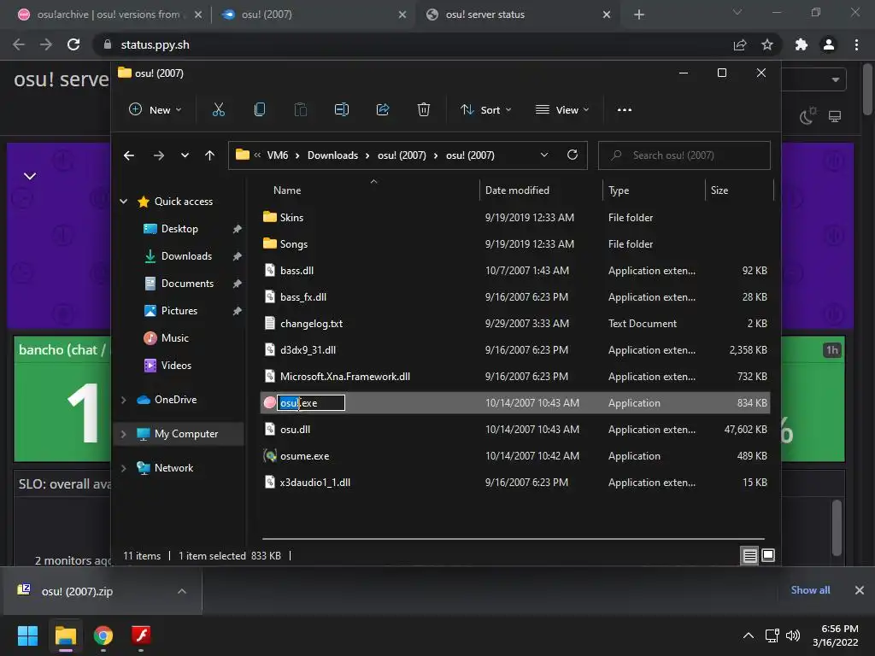Open Sort options dropdown

click(485, 110)
